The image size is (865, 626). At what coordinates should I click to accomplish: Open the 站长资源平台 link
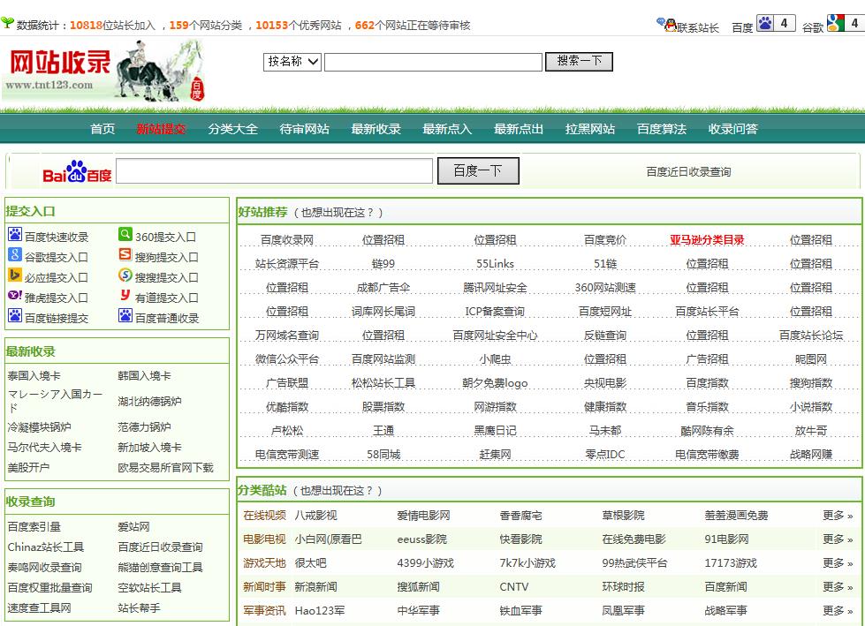tap(287, 263)
